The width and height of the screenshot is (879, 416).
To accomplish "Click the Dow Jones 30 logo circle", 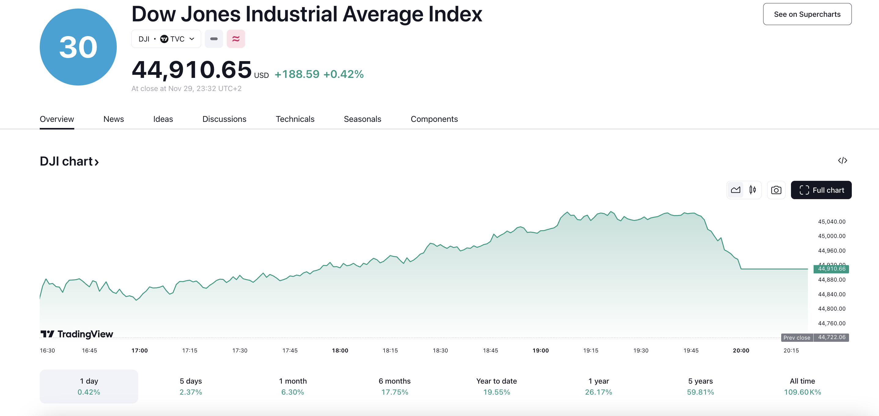I will (x=78, y=47).
